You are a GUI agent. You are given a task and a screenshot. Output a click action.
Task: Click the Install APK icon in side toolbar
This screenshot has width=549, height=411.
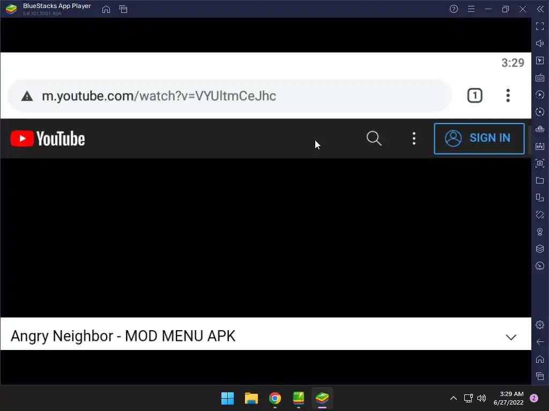point(540,146)
